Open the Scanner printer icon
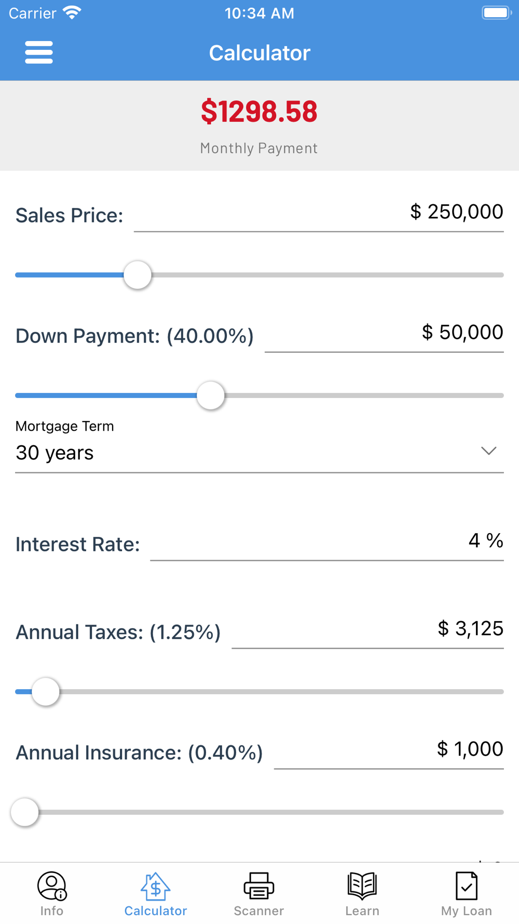The image size is (519, 924). point(258,886)
